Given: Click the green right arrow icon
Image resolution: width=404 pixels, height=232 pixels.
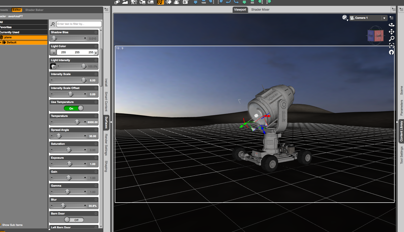Looking at the screenshot, I should pyautogui.click(x=269, y=2).
